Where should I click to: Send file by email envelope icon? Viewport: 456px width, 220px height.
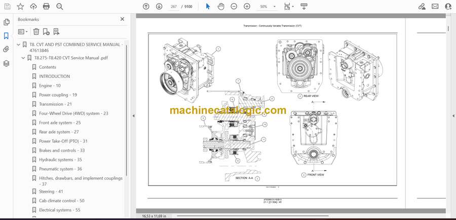435,7
